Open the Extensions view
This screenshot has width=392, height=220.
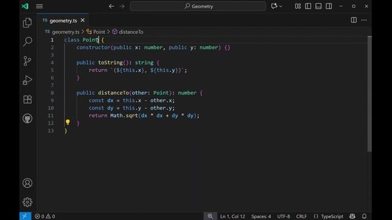pos(28,99)
